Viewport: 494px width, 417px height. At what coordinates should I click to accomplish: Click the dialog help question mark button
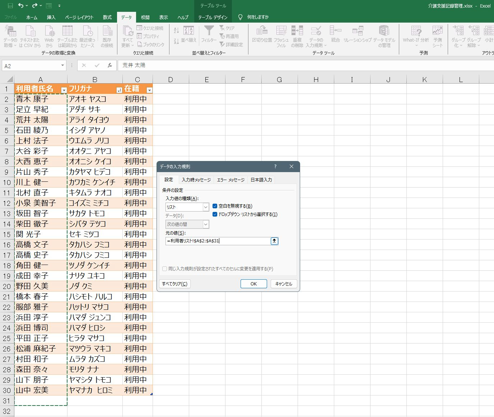click(x=275, y=166)
